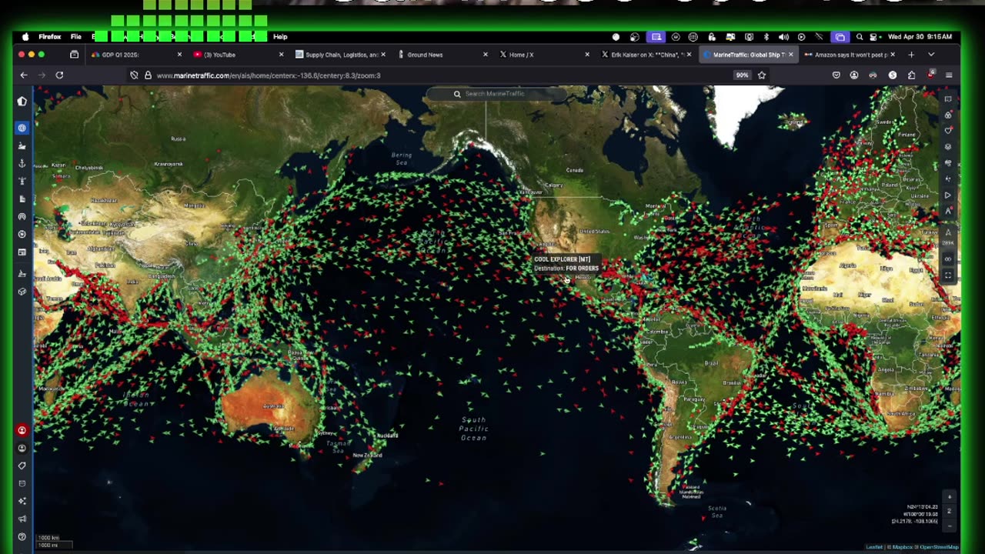Click the OpenStreetMap attribution link
The height and width of the screenshot is (554, 985).
(941, 547)
